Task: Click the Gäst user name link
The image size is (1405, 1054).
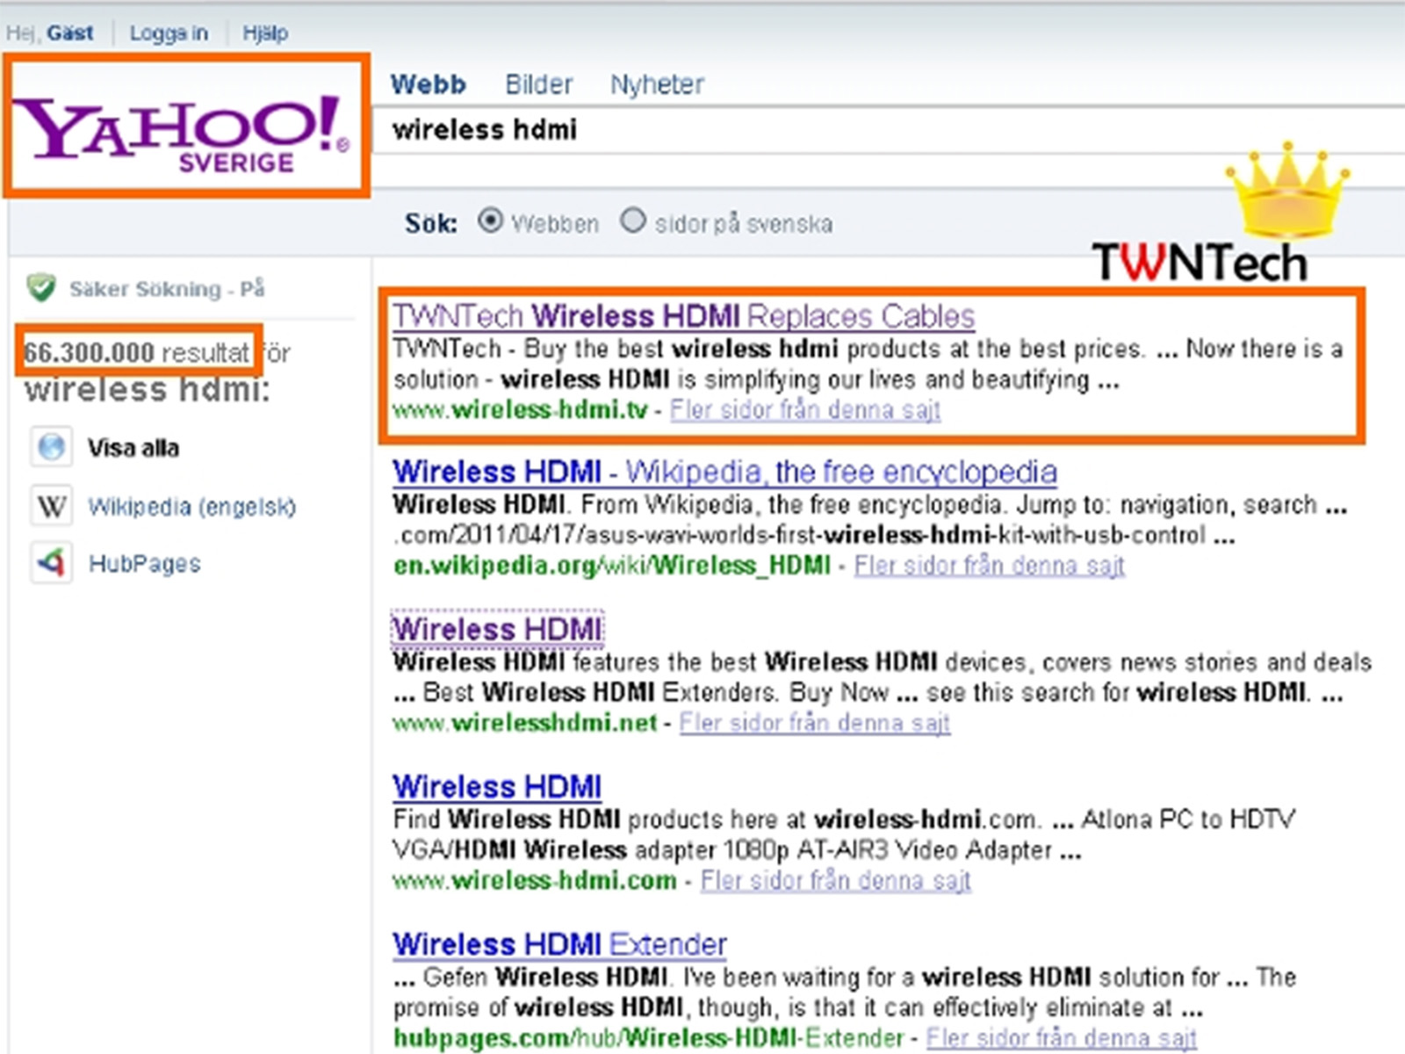Action: pos(69,33)
